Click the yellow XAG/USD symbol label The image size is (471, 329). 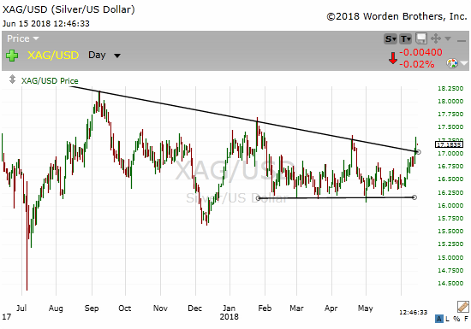click(53, 56)
